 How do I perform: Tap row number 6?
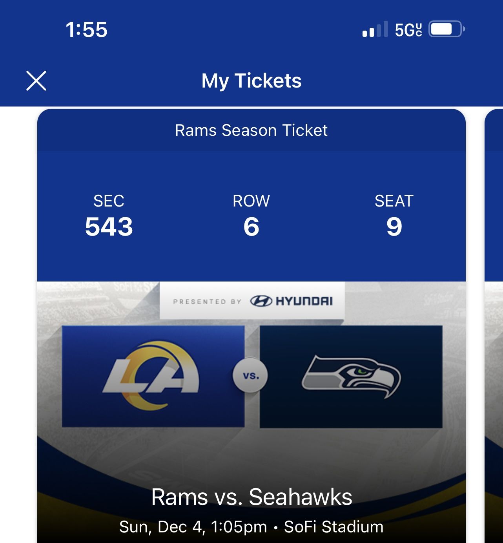[251, 227]
